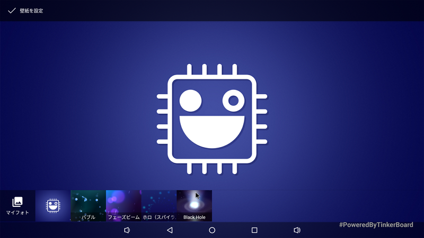The height and width of the screenshot is (238, 424).
Task: Pick the ホロ（スパイラル） wallpaper thumbnail
Action: pos(159,206)
